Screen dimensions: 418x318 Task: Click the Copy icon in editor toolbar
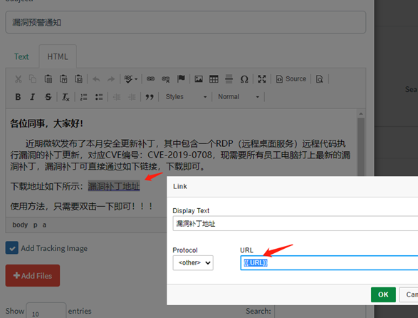[33, 79]
